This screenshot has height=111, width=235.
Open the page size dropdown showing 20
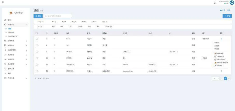click(216, 78)
